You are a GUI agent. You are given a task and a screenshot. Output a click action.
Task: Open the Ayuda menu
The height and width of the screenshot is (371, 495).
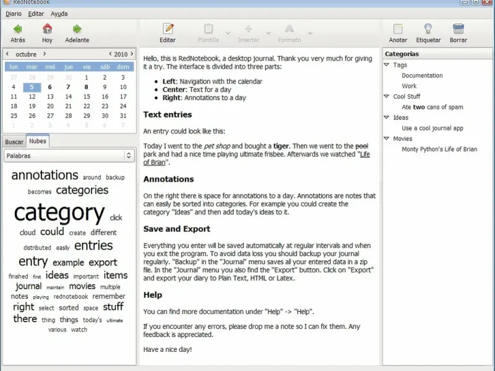tap(59, 14)
